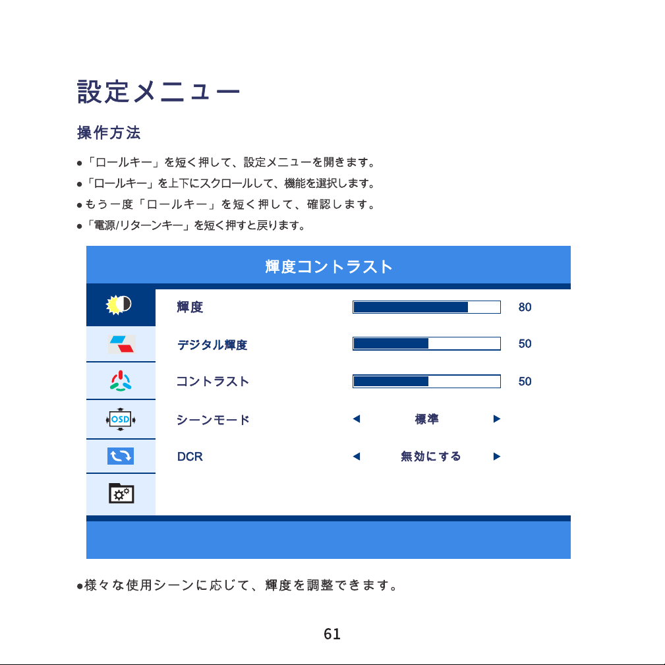Open the RGB color settings icon
Image resolution: width=665 pixels, height=665 pixels.
coord(121,381)
